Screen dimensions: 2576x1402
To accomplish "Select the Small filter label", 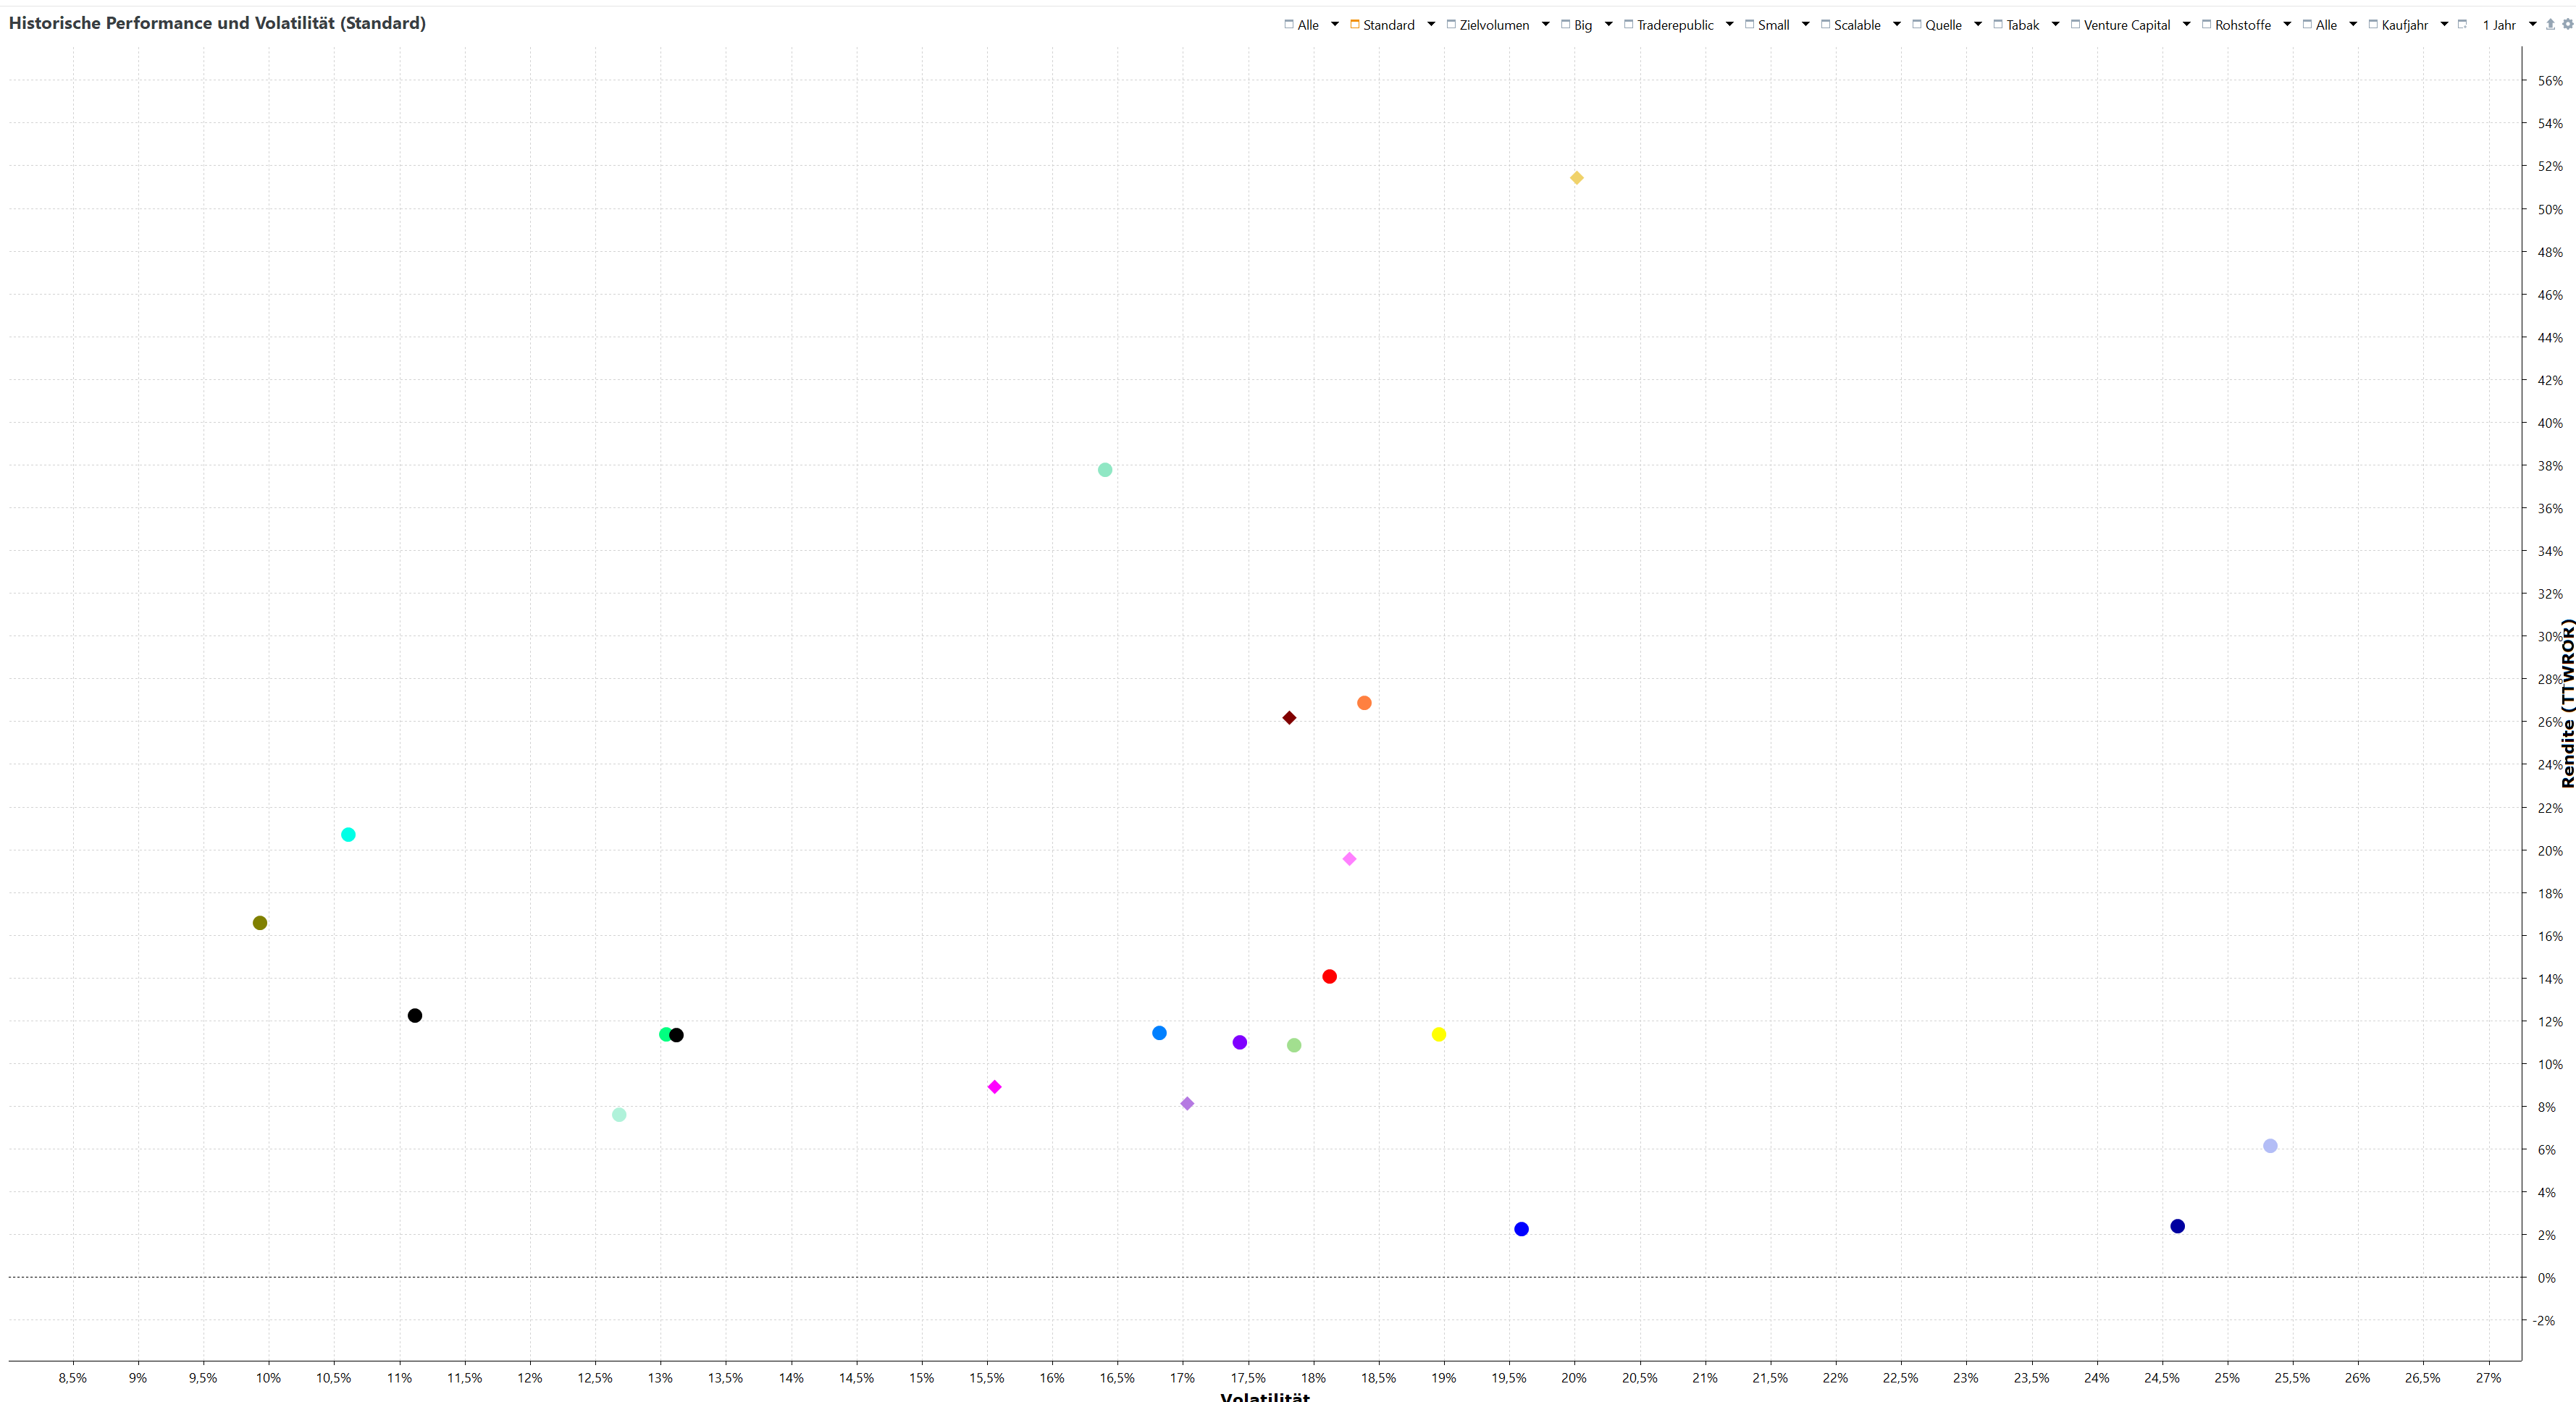I will [x=1773, y=25].
